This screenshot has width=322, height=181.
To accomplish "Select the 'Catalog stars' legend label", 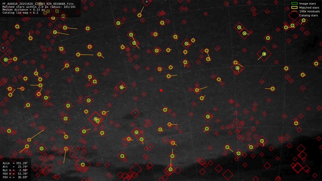I will [308, 15].
